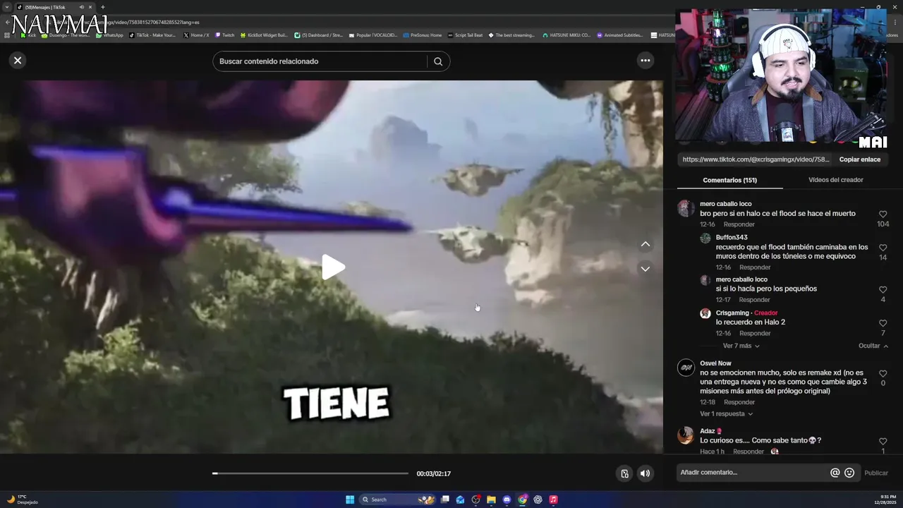Like mero caballo loco's flood comment

point(883,214)
